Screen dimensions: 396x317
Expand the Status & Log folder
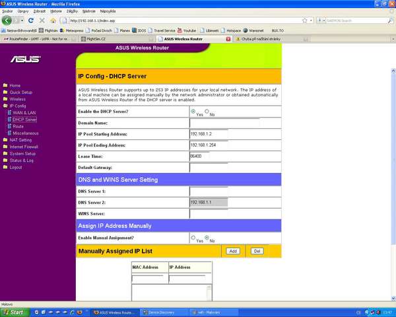5,160
